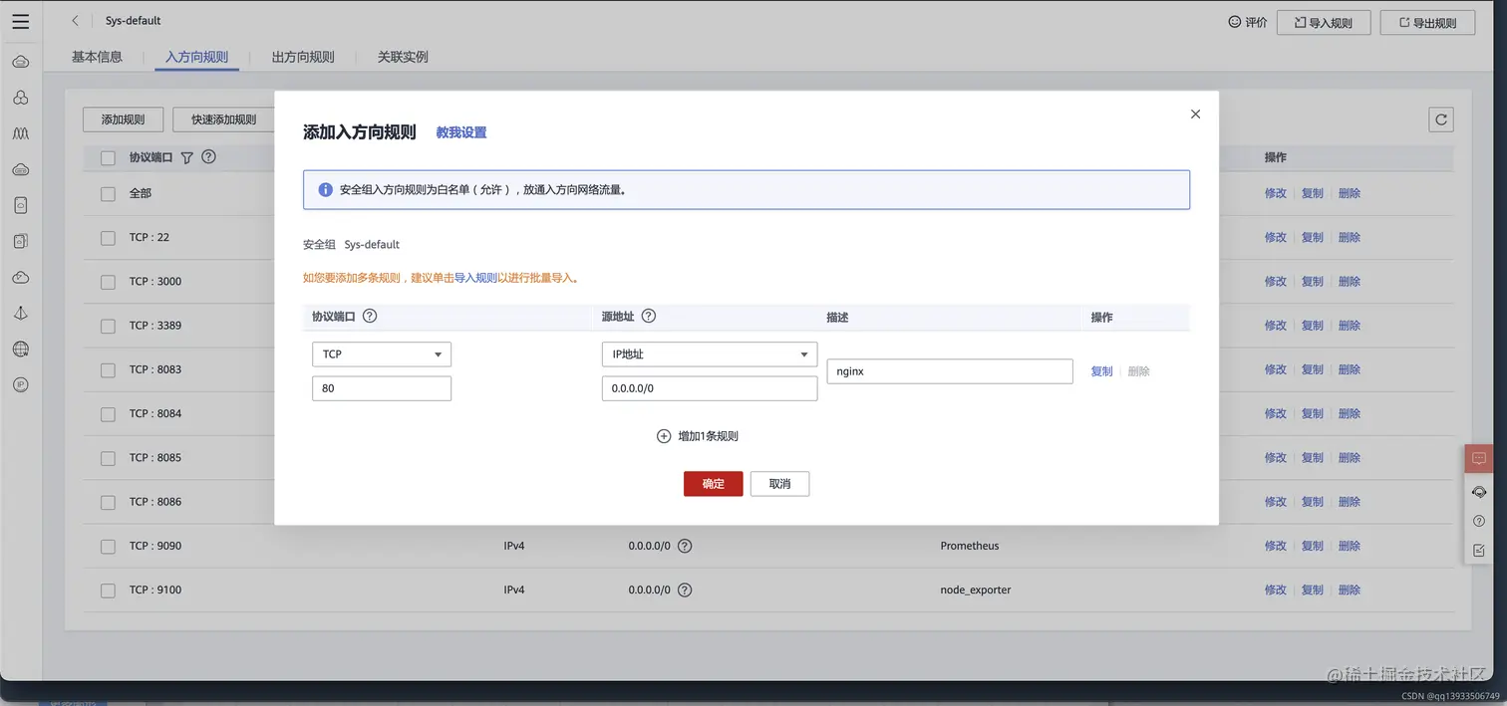Switch to the 出方向规则 tab

[303, 57]
